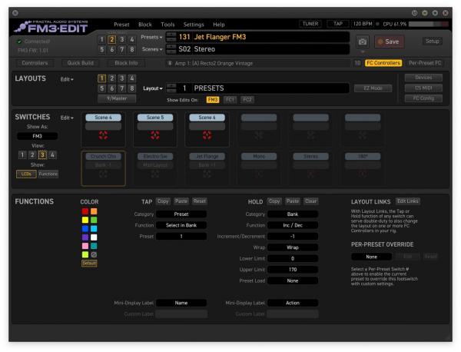Viewport: 461px width, 352px height.
Task: Open the Block menu
Action: 145,25
